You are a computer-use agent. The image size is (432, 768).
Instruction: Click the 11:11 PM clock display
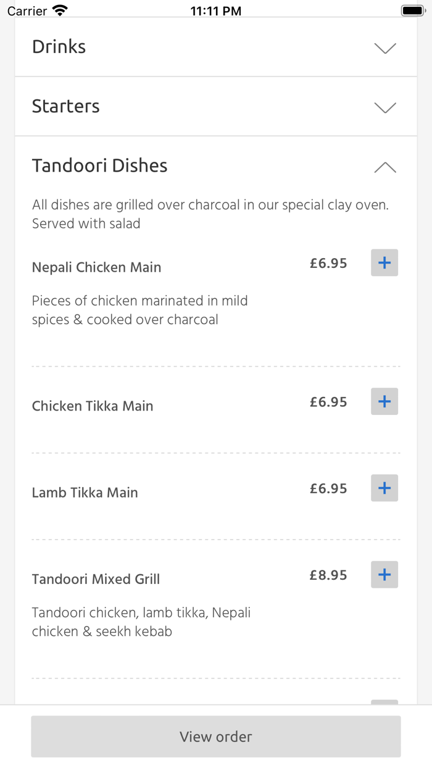tap(215, 9)
